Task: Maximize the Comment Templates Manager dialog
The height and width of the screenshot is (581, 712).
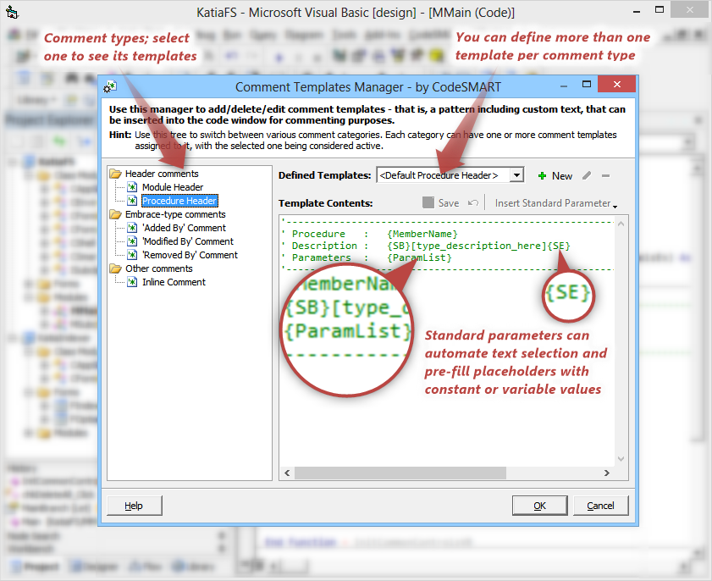Action: pyautogui.click(x=587, y=85)
